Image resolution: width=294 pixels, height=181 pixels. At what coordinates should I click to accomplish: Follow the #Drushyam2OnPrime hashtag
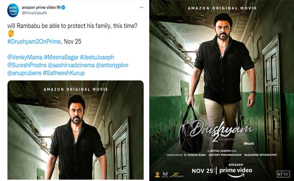pos(34,42)
